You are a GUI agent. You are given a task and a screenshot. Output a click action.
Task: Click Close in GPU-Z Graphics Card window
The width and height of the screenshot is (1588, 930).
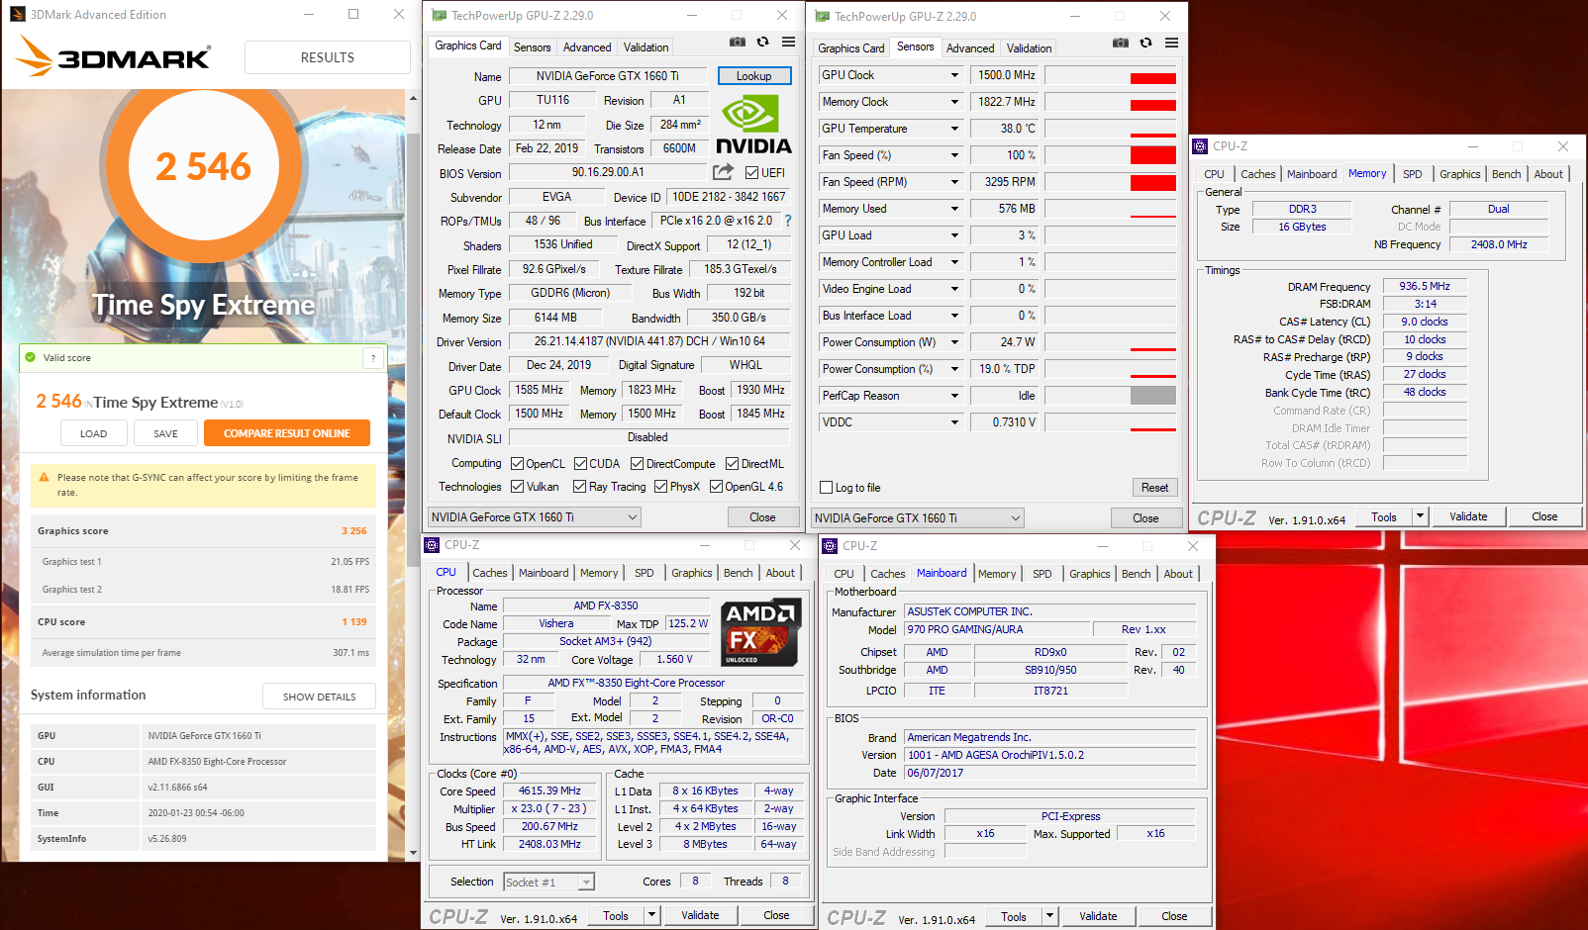(762, 516)
